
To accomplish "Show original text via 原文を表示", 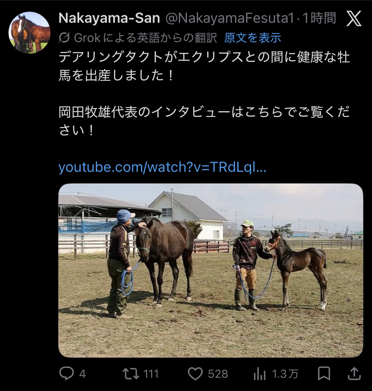I will point(252,38).
